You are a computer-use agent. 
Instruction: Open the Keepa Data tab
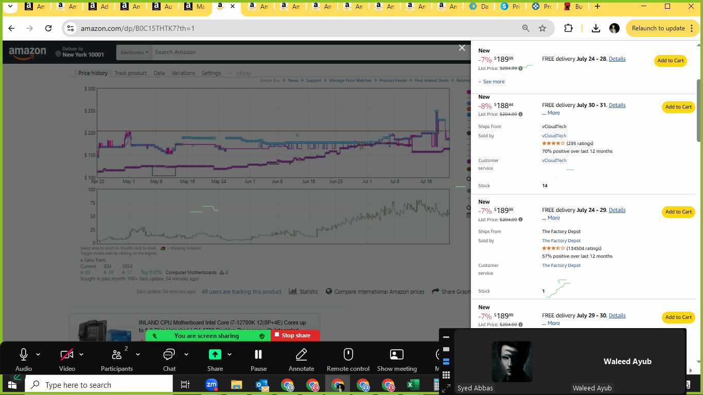159,73
